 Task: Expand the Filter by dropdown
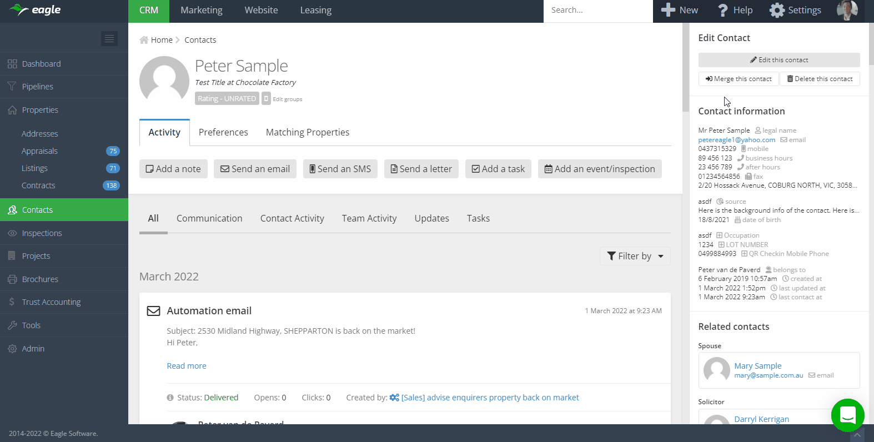(635, 256)
